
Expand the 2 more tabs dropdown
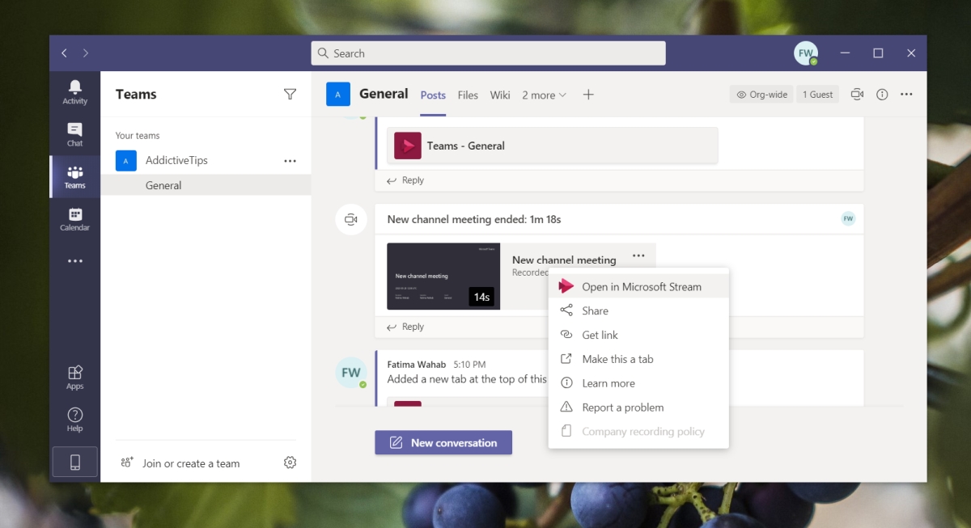544,95
